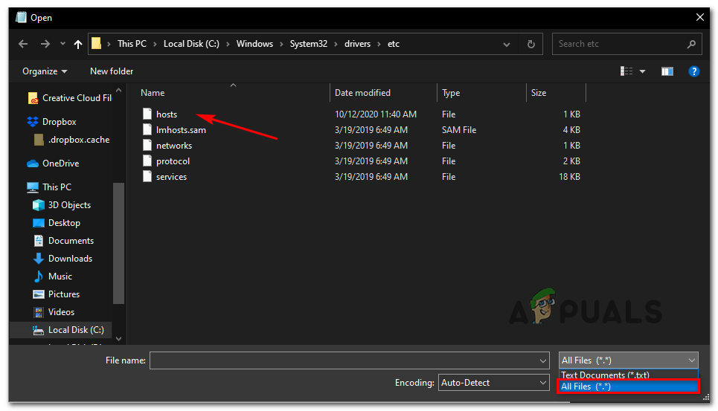Select drivers in the address path
The height and width of the screenshot is (411, 718).
click(358, 44)
